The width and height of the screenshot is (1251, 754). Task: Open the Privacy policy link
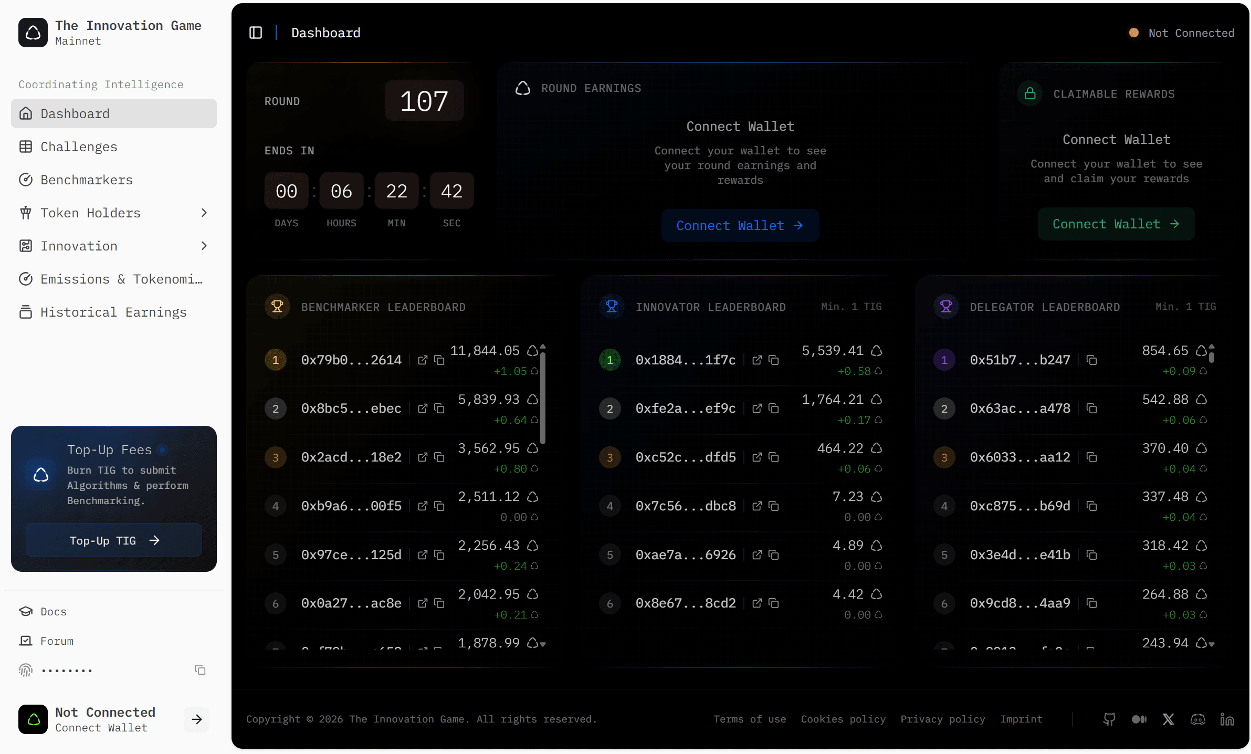[943, 719]
